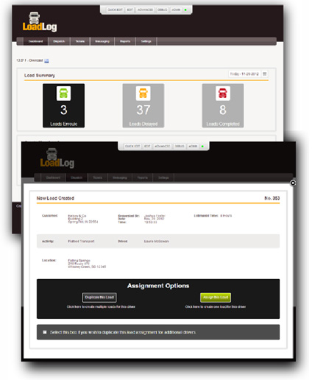The image size is (315, 380).
Task: Click the Duplicate this Load button
Action: pos(99,298)
